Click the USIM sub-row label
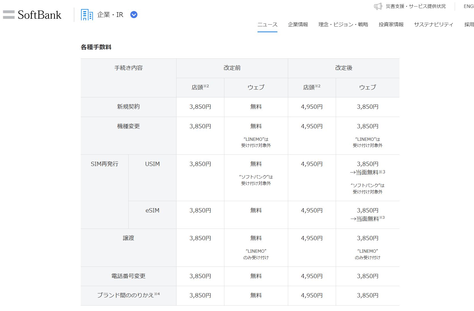This screenshot has width=474, height=311. pyautogui.click(x=152, y=164)
